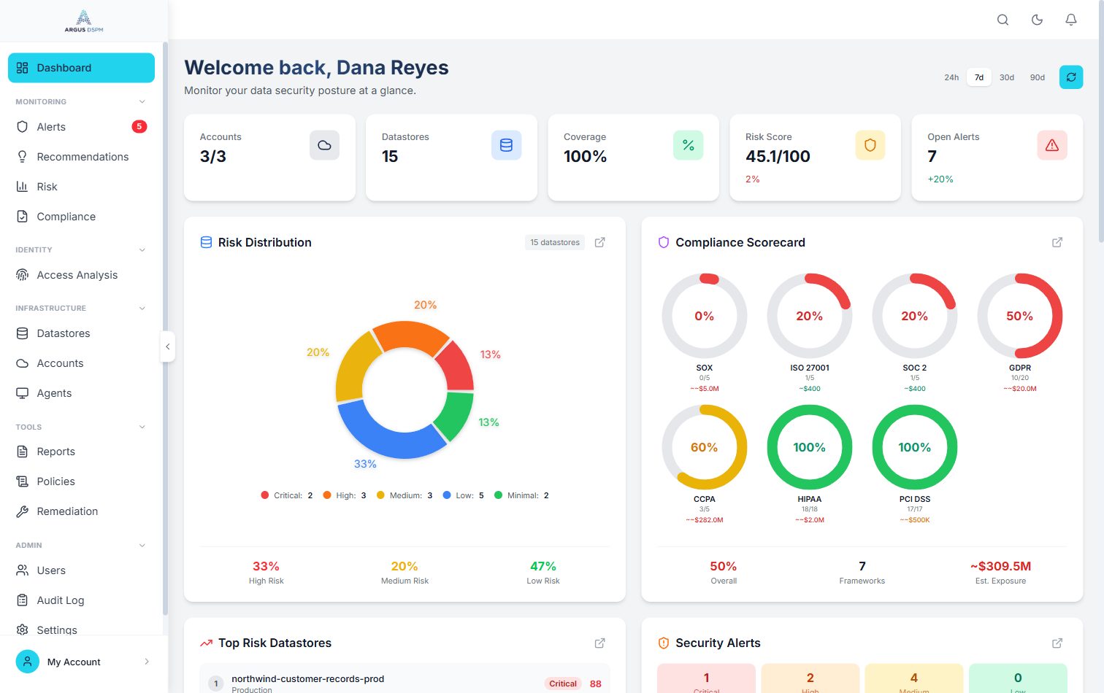1104x693 pixels.
Task: Click the Coverage card percent icon
Action: point(688,145)
